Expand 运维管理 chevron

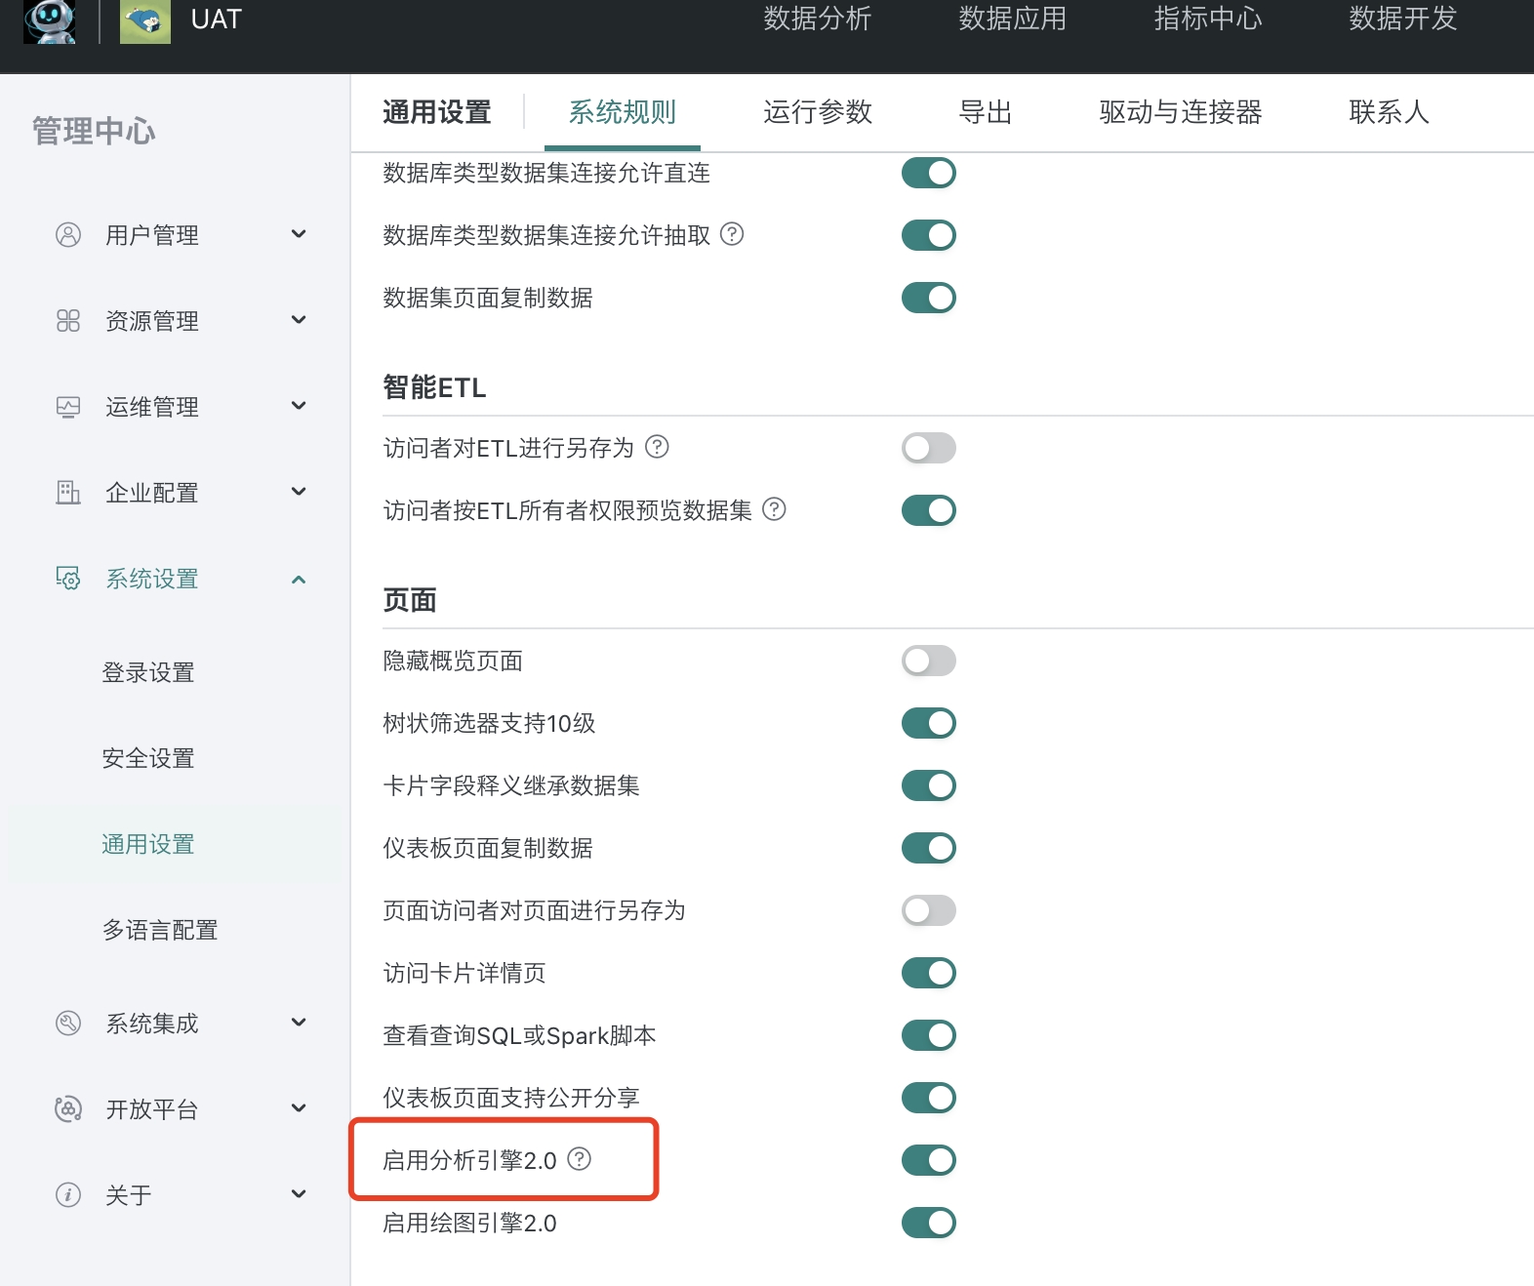[299, 406]
